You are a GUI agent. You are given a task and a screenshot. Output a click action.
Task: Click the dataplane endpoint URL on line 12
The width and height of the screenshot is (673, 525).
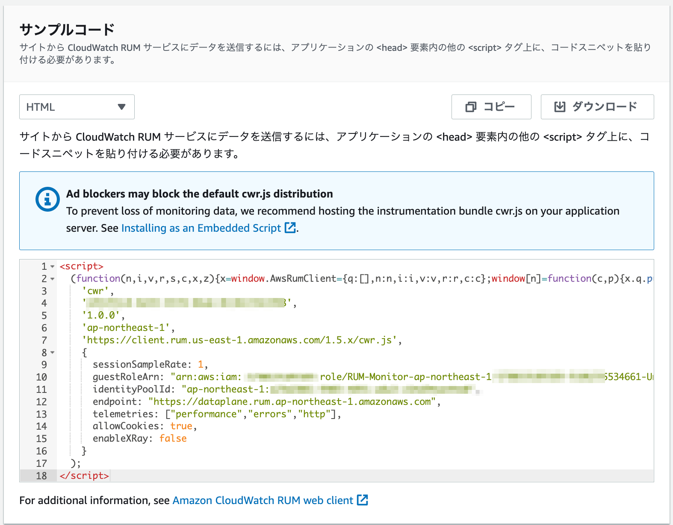(x=292, y=402)
